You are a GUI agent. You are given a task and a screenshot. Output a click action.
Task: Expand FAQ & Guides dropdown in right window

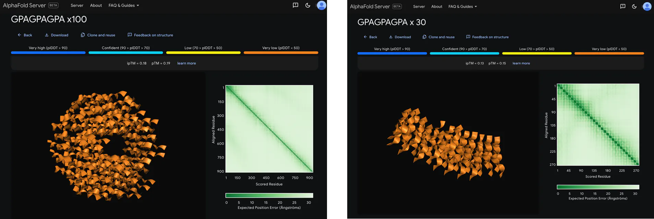pos(463,7)
